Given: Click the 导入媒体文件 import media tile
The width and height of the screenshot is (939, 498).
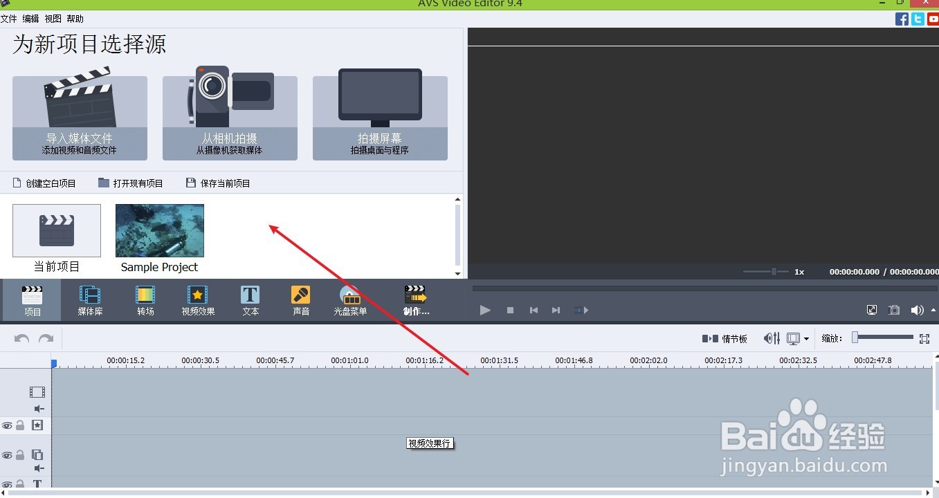Looking at the screenshot, I should (80, 118).
